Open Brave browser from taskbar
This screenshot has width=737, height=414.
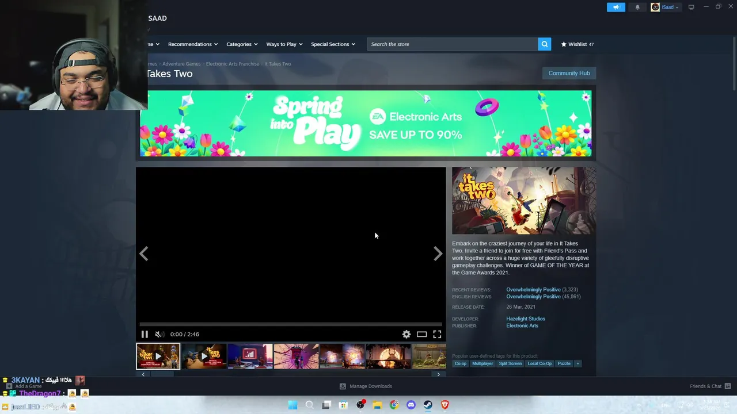(x=445, y=405)
